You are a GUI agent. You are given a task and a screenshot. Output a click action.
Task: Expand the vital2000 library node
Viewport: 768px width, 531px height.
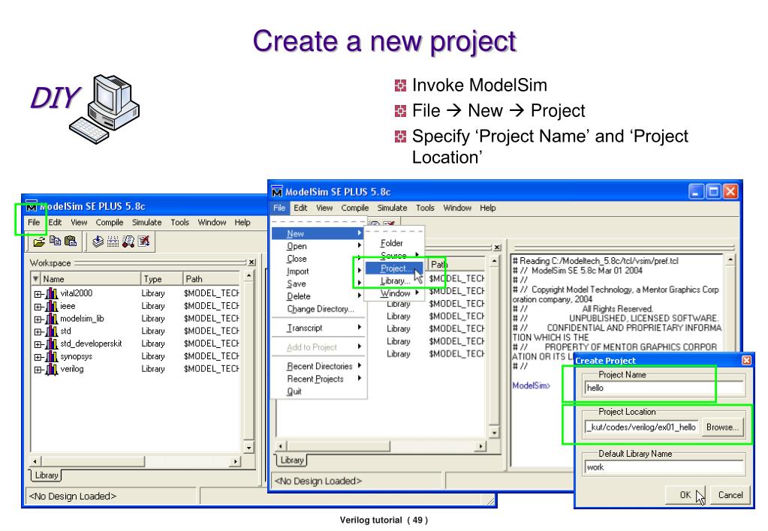tap(38, 294)
